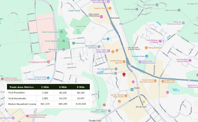This screenshot has width=198, height=122.
Task: Click Sterling Manor Apartments marker
Action: [x=99, y=47]
